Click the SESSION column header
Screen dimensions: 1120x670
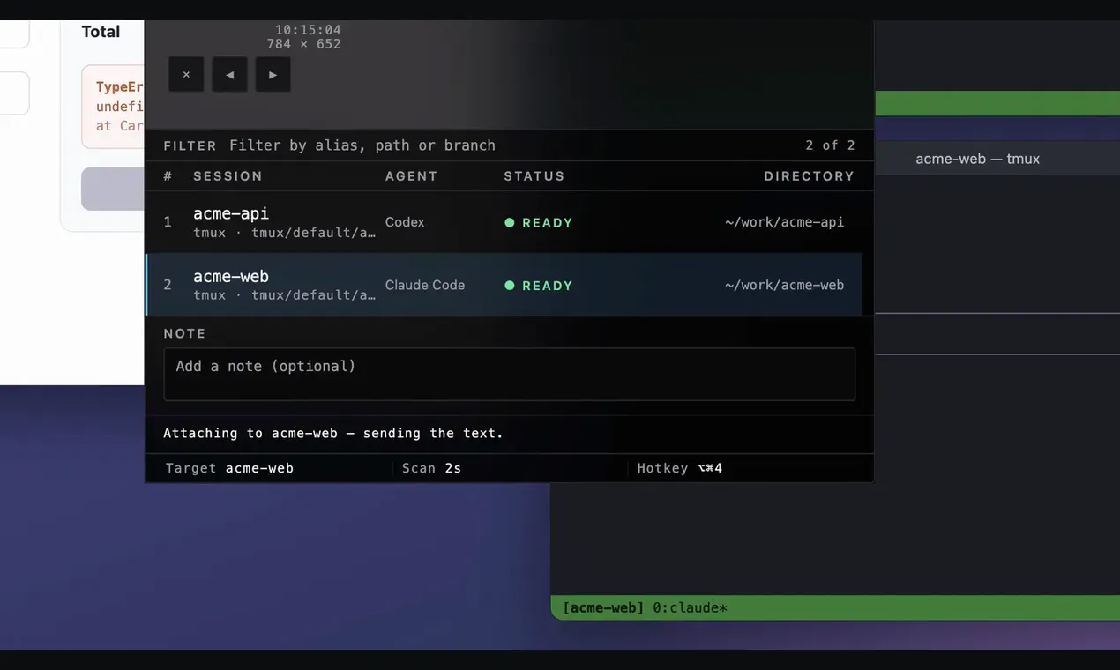228,176
